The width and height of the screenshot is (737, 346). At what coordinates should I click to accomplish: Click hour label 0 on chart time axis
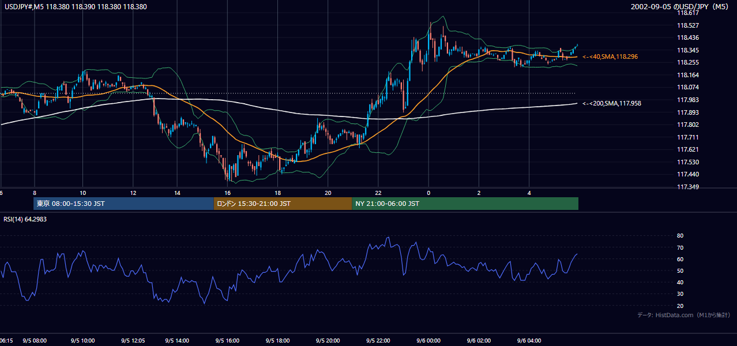pos(428,193)
